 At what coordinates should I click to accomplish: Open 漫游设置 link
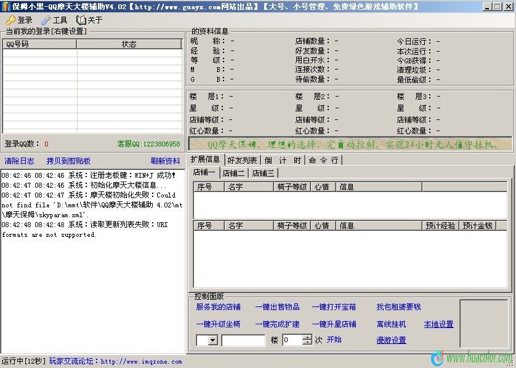click(391, 340)
